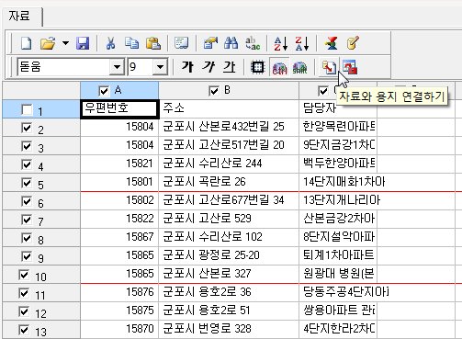Toggle the Shift selection mode icon
The width and height of the screenshot is (462, 339).
coord(299,67)
